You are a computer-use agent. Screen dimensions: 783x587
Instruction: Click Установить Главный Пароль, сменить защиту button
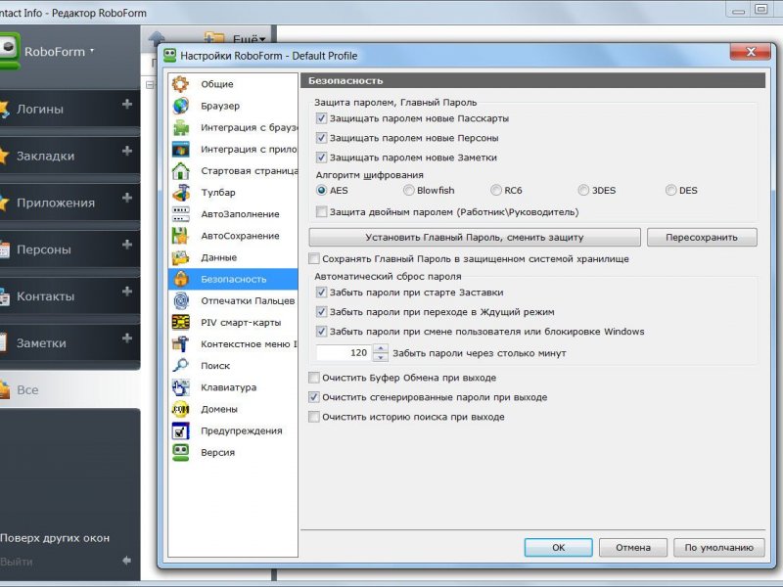pos(475,238)
